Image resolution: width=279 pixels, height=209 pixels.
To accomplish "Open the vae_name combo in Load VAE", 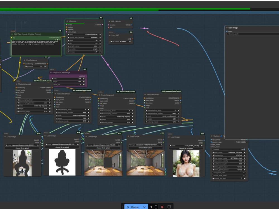I will [121, 42].
